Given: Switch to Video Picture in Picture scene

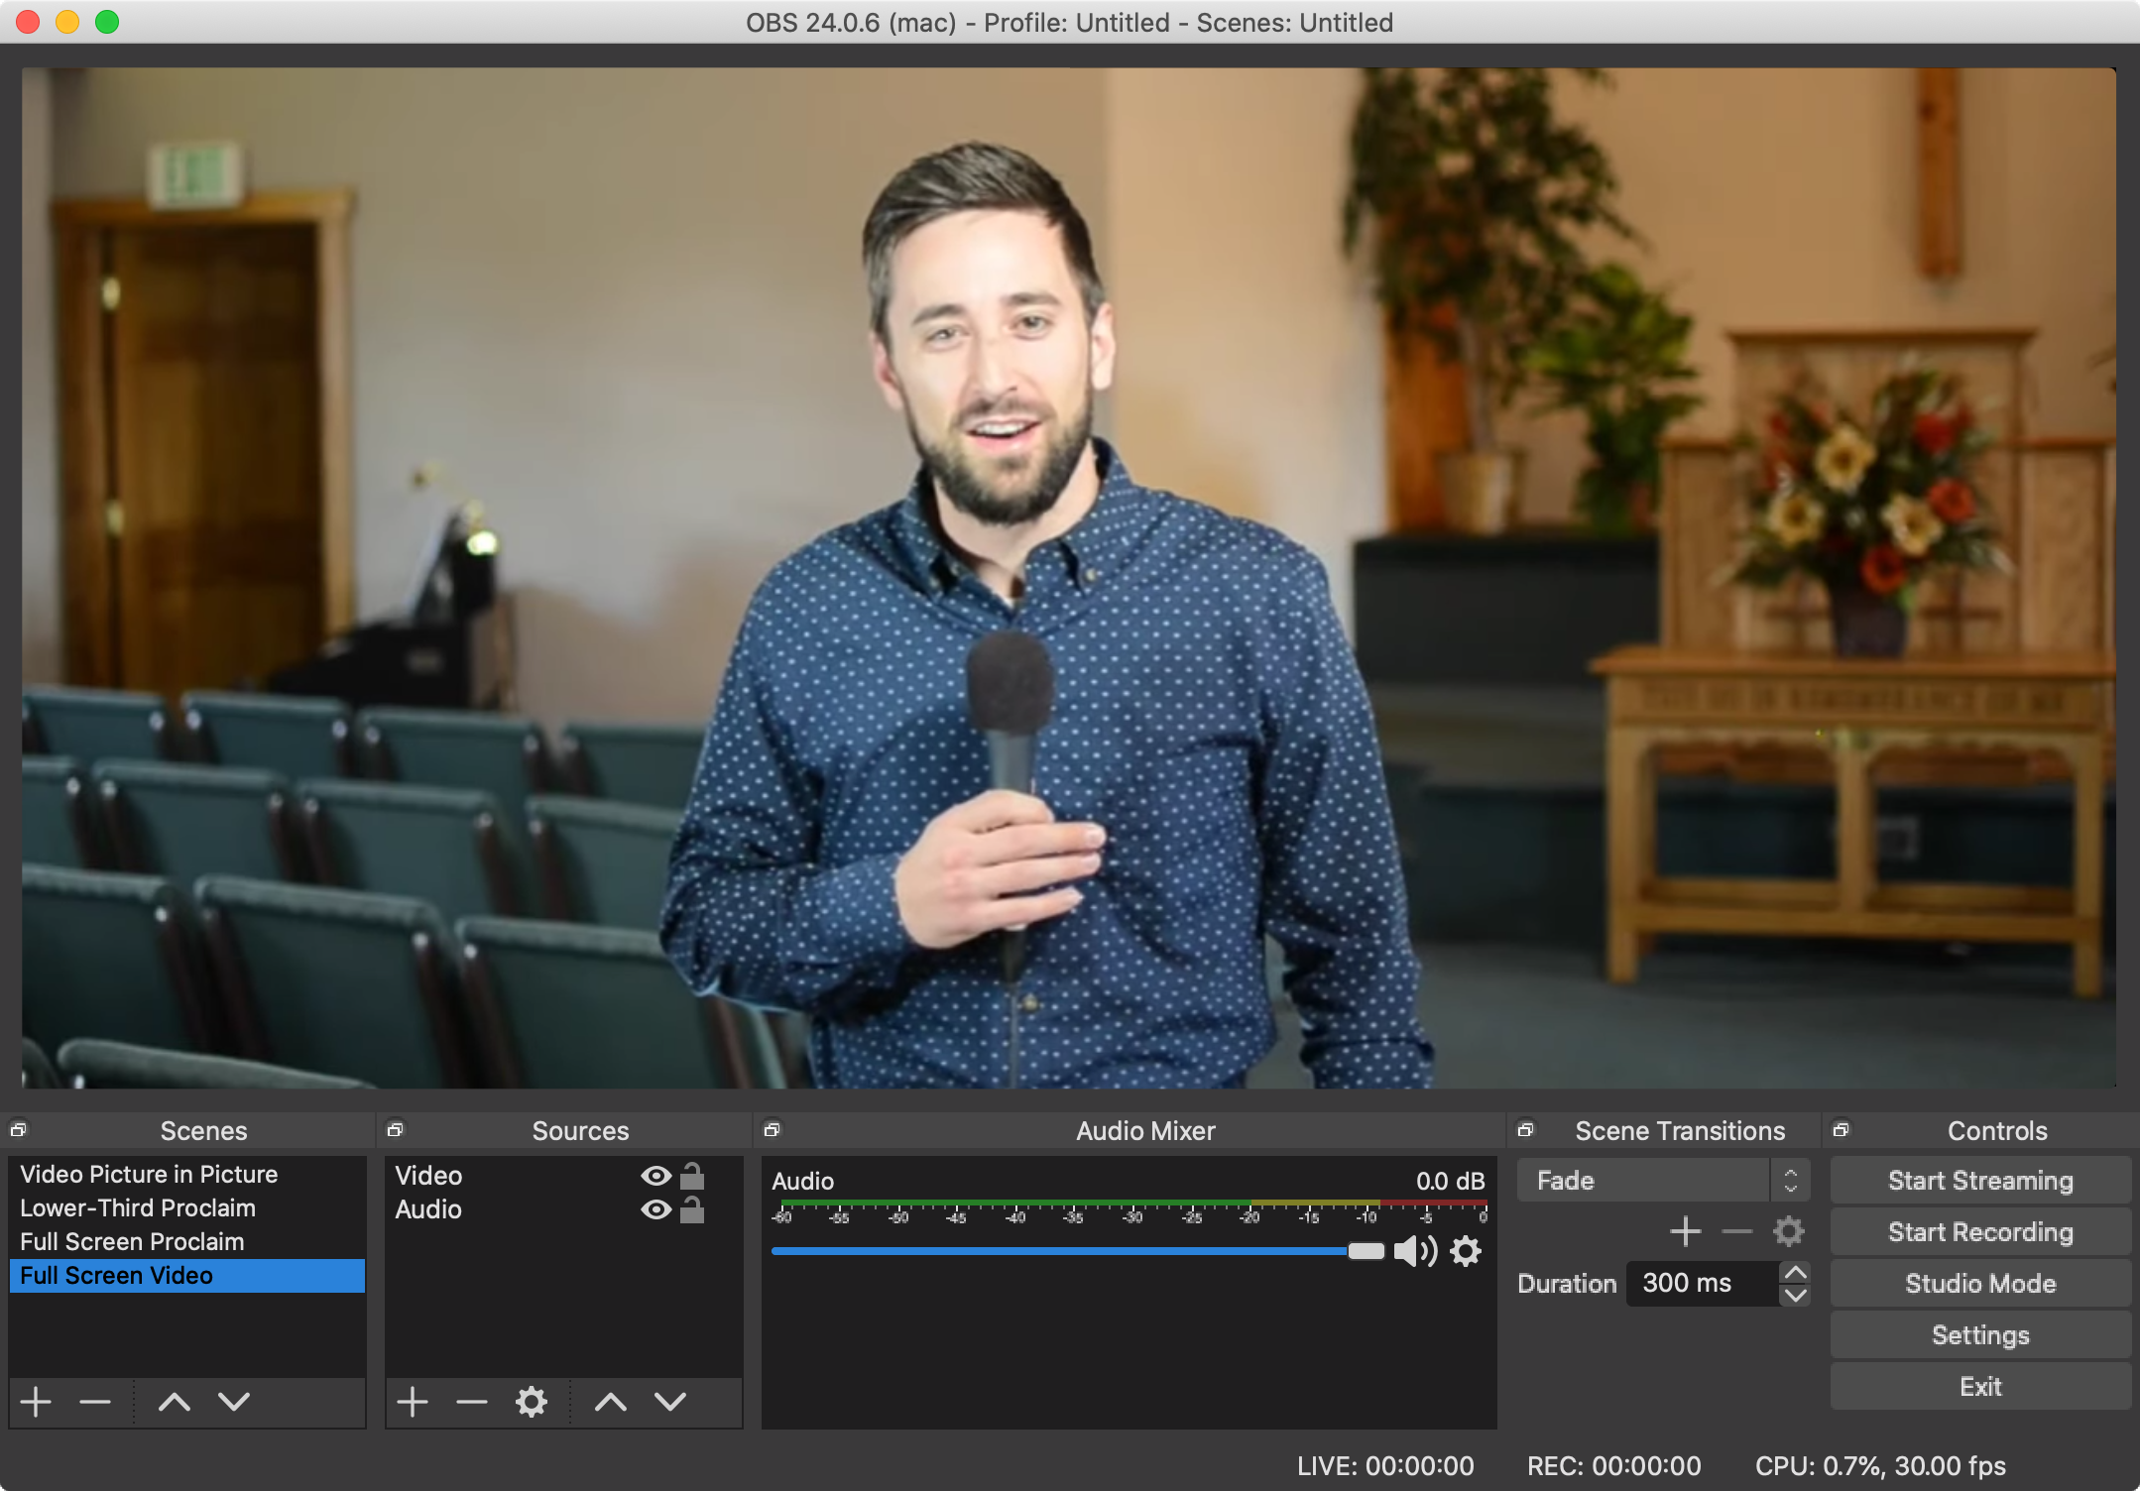Looking at the screenshot, I should (x=149, y=1174).
